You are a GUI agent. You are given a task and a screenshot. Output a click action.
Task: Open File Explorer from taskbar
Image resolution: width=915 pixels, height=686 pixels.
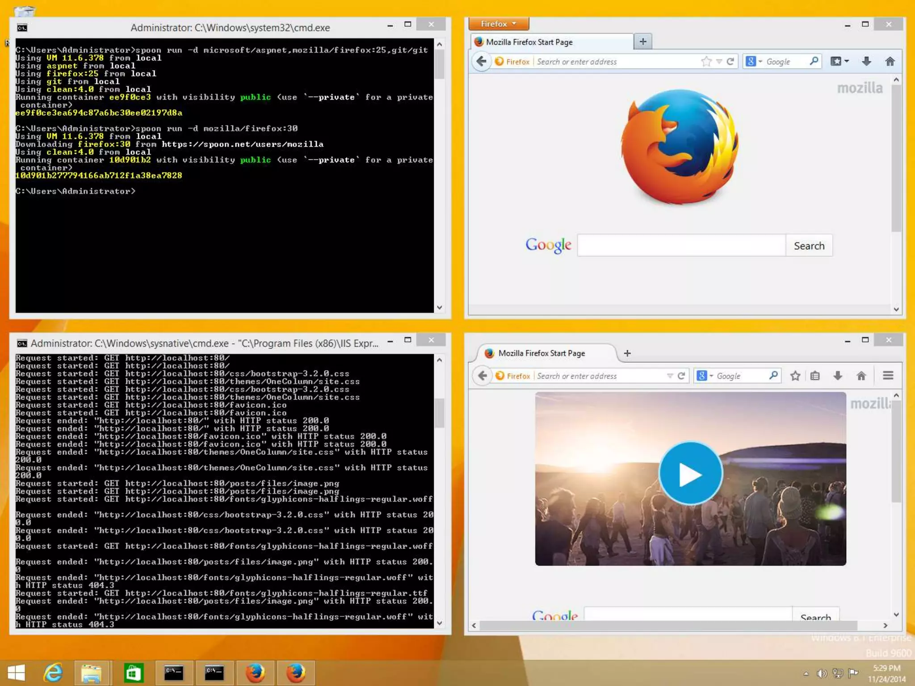point(91,673)
